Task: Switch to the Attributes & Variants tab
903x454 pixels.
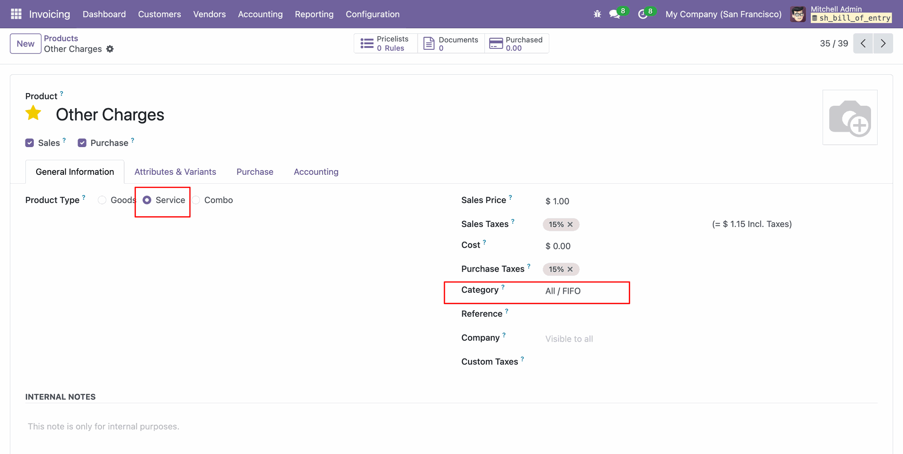Action: coord(175,172)
